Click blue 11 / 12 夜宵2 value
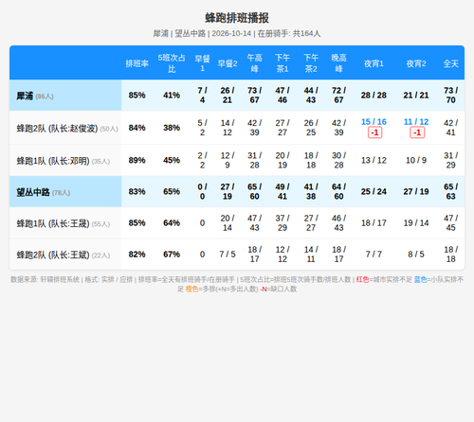This screenshot has width=474, height=422. [x=416, y=122]
